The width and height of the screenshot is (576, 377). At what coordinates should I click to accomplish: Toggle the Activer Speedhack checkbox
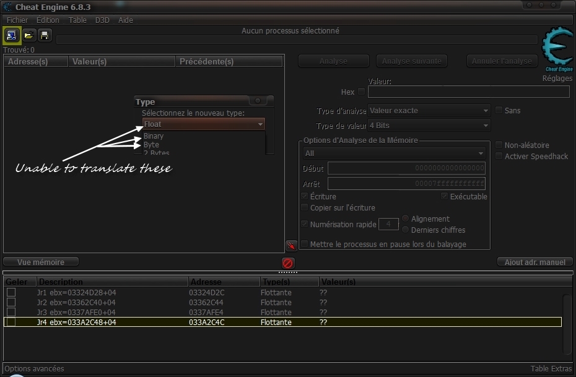pyautogui.click(x=499, y=156)
